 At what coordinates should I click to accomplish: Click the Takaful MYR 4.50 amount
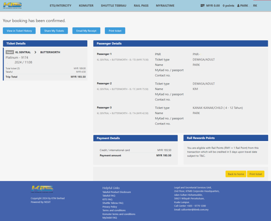tap(81, 72)
